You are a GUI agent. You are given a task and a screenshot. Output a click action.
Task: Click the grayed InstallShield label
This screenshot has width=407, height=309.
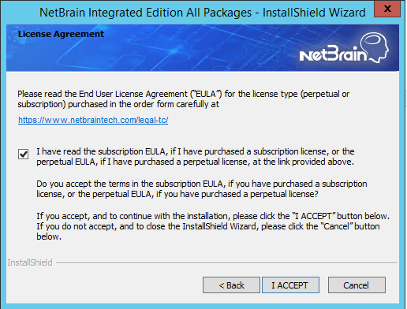(x=30, y=262)
